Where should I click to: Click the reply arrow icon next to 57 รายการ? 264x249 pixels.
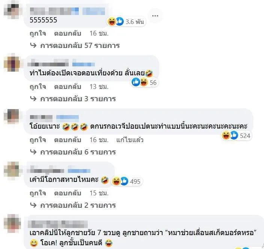(x=33, y=45)
